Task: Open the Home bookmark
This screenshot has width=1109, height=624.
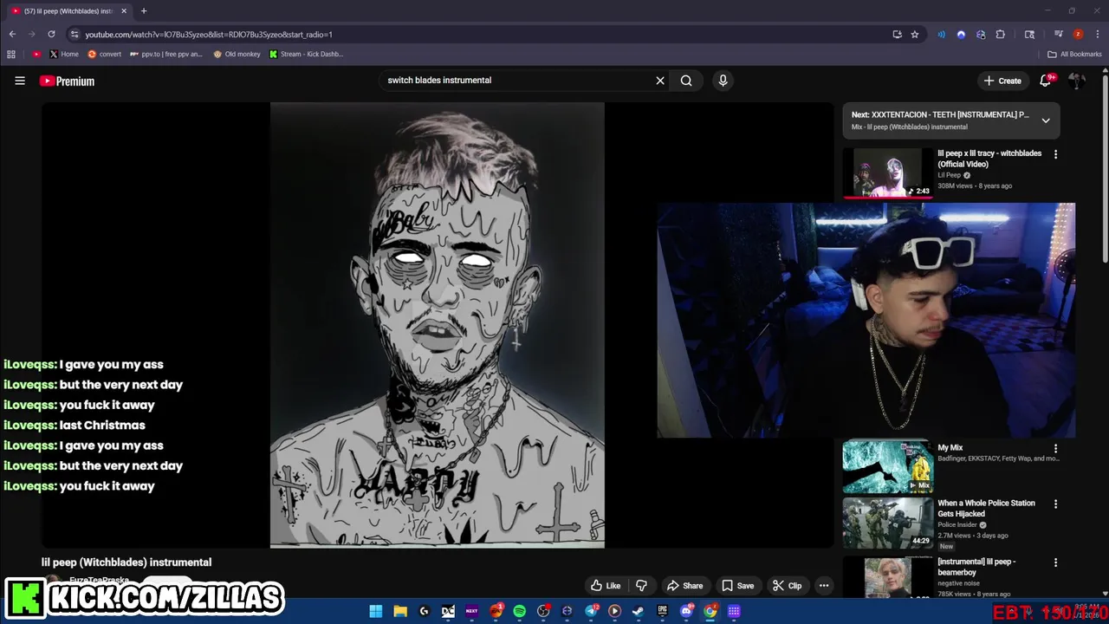Action: click(63, 54)
